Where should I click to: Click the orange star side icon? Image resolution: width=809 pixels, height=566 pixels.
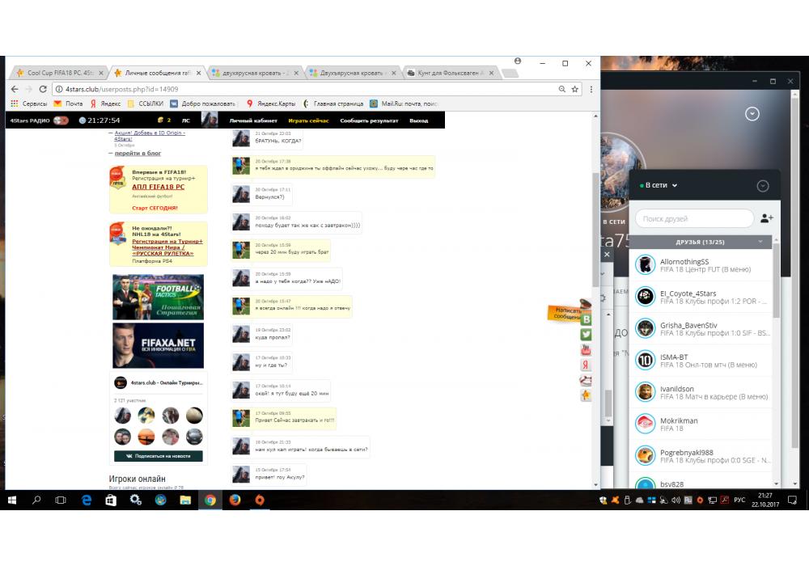[x=586, y=396]
